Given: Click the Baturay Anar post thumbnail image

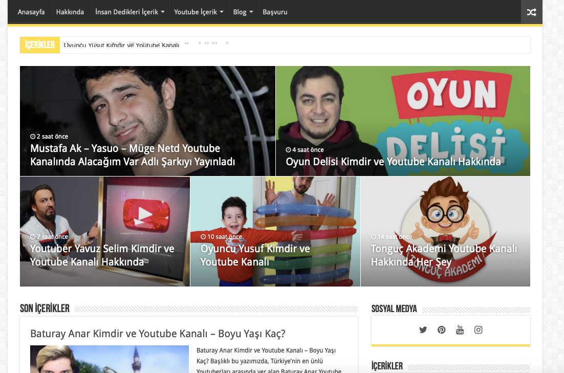Looking at the screenshot, I should click(110, 359).
